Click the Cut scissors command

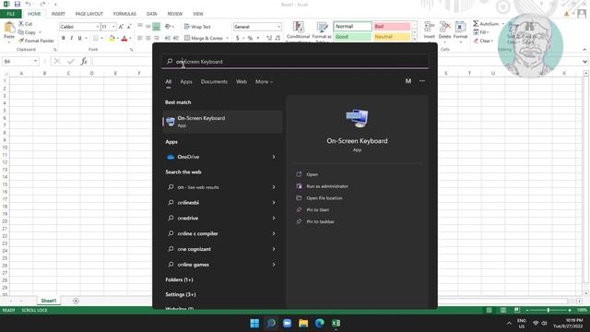(x=25, y=24)
